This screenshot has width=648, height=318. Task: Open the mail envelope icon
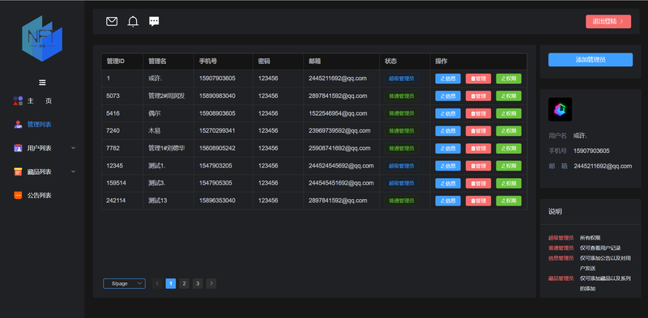pyautogui.click(x=112, y=22)
